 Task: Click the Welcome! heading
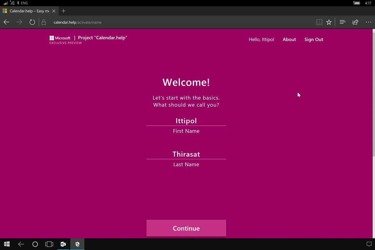point(186,82)
